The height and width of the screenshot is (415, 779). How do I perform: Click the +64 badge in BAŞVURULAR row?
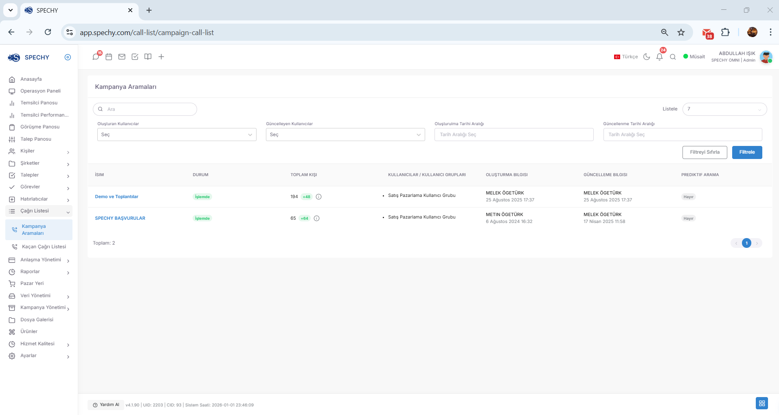click(305, 218)
